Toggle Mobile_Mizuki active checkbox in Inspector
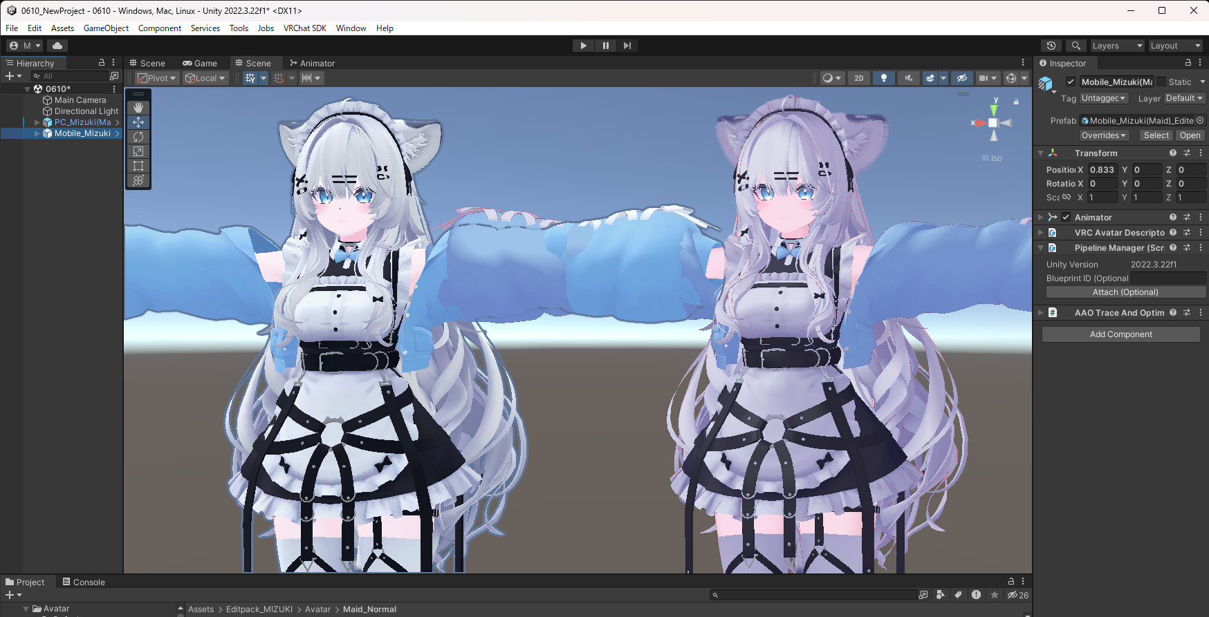Image resolution: width=1209 pixels, height=617 pixels. click(x=1071, y=82)
